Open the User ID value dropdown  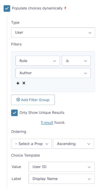62,167
